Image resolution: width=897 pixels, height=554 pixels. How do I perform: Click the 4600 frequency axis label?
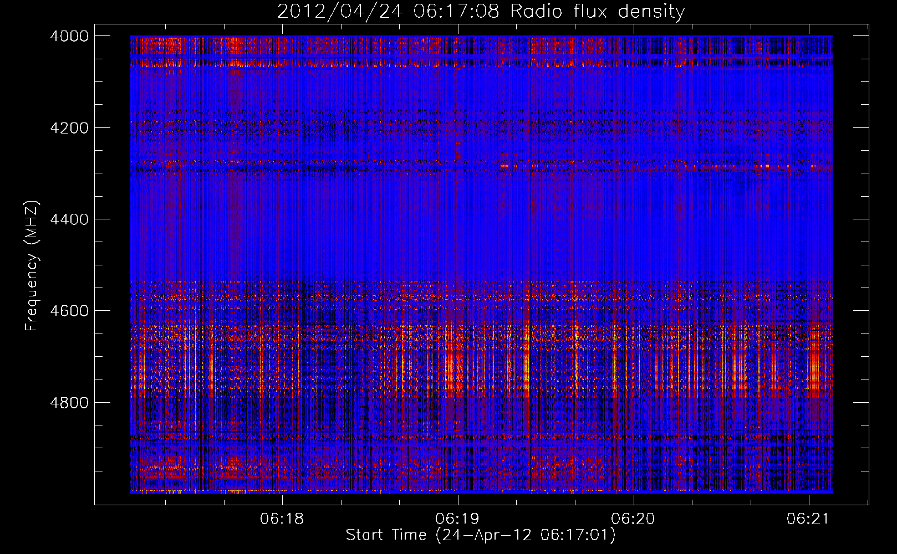69,311
